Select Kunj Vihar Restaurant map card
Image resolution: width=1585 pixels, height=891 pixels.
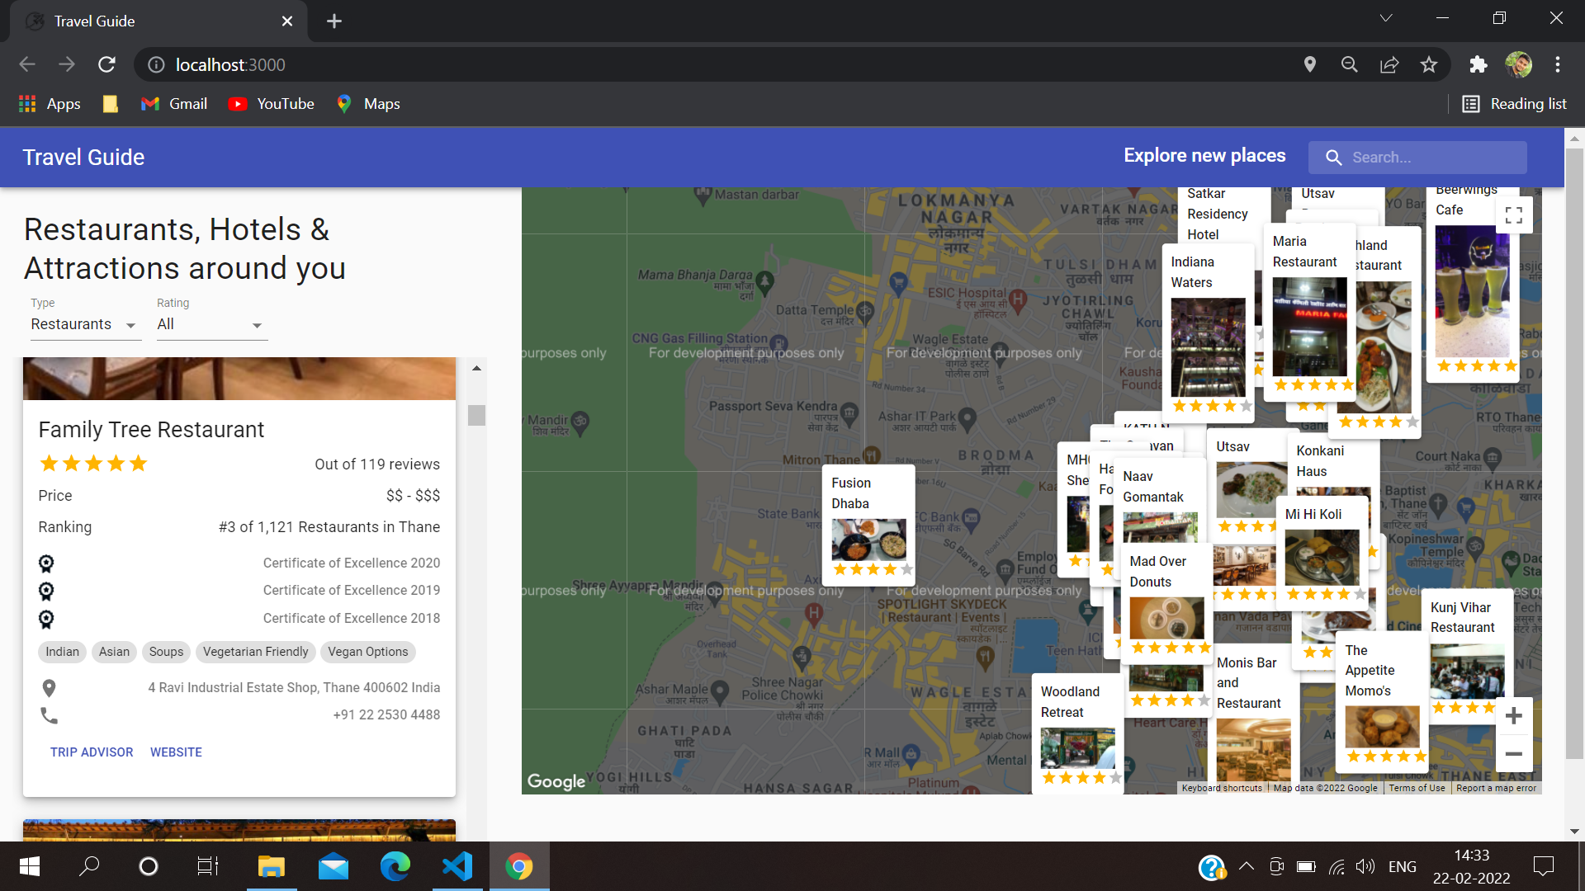[x=1467, y=656]
